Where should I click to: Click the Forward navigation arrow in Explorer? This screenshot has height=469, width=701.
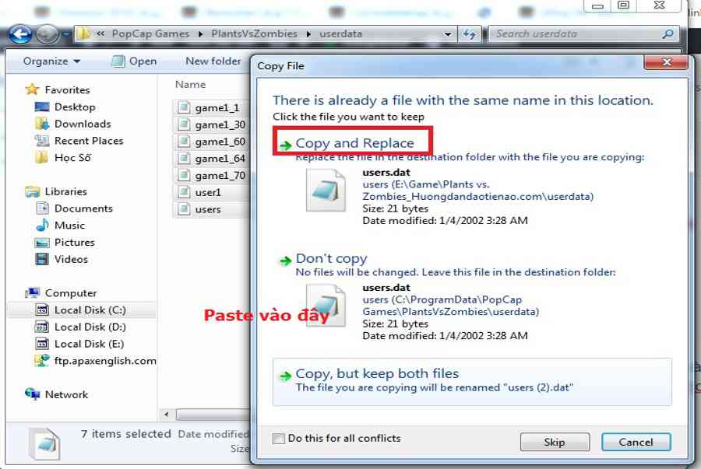point(47,34)
